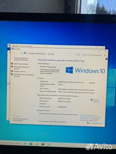
Task: Click "Активация Windows" link at bottom right
Action: pyautogui.click(x=95, y=123)
